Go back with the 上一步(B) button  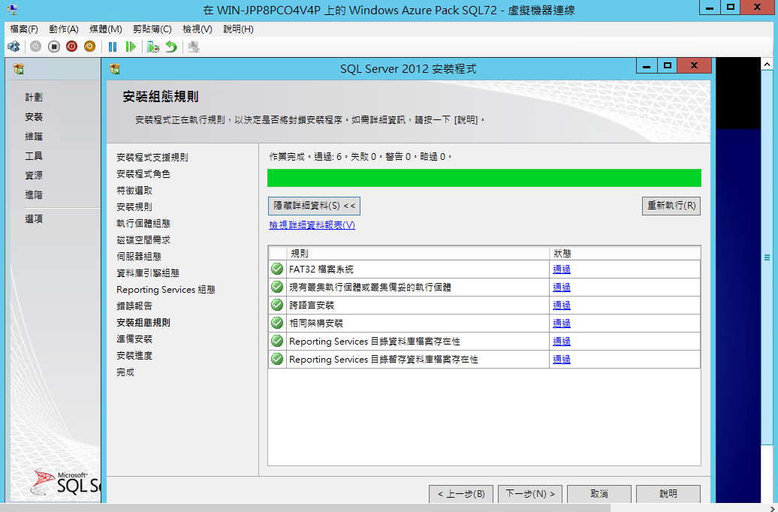461,494
